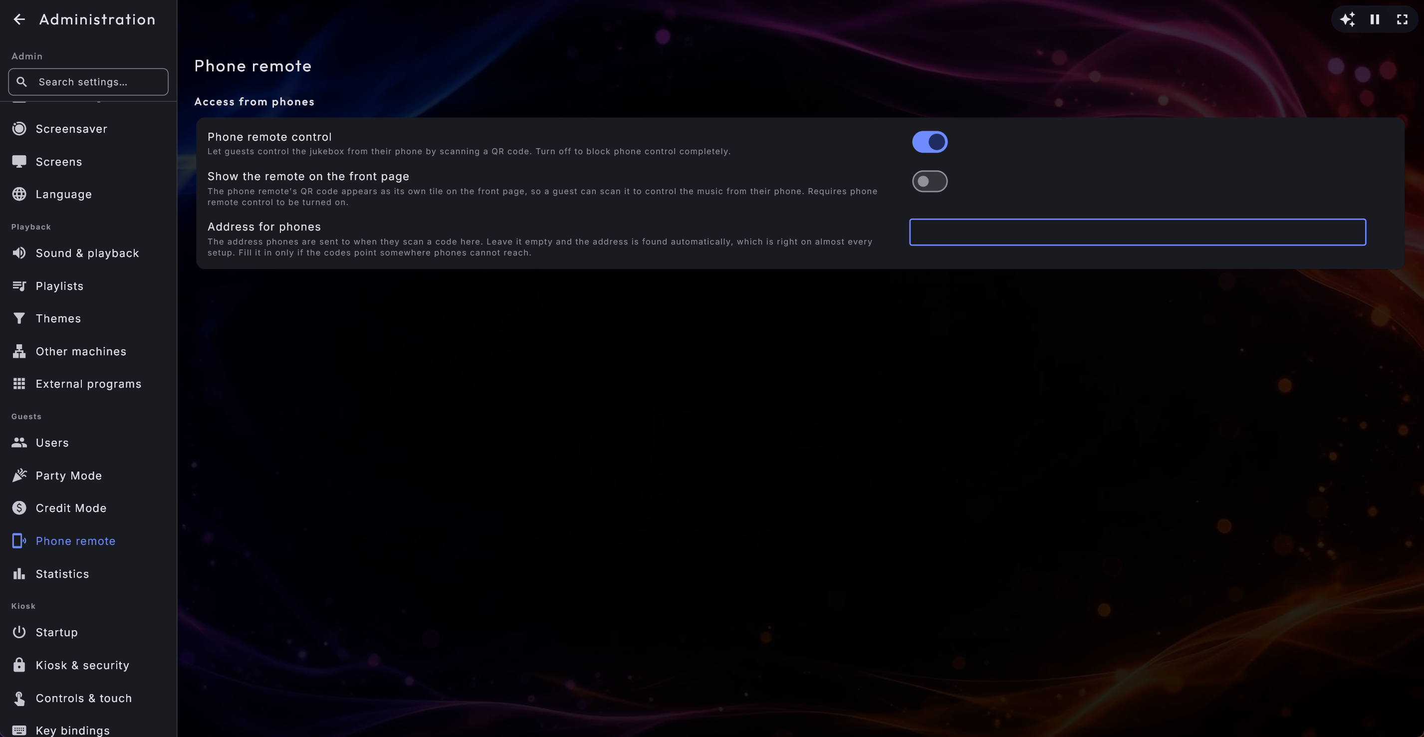Click the Playlists icon
Screen dimensions: 1424x737
click(x=19, y=286)
